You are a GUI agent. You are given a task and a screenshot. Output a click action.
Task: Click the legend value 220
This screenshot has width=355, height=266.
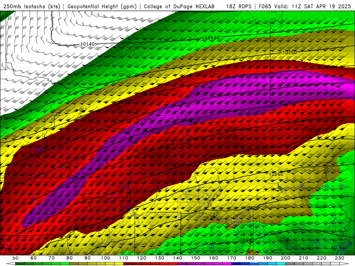pos(321,258)
